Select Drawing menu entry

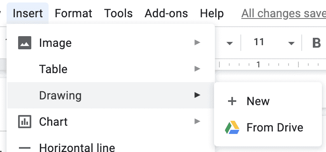(111, 95)
